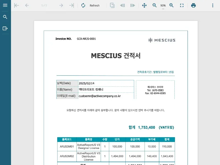Open the search panel icon

(x=5, y=17)
